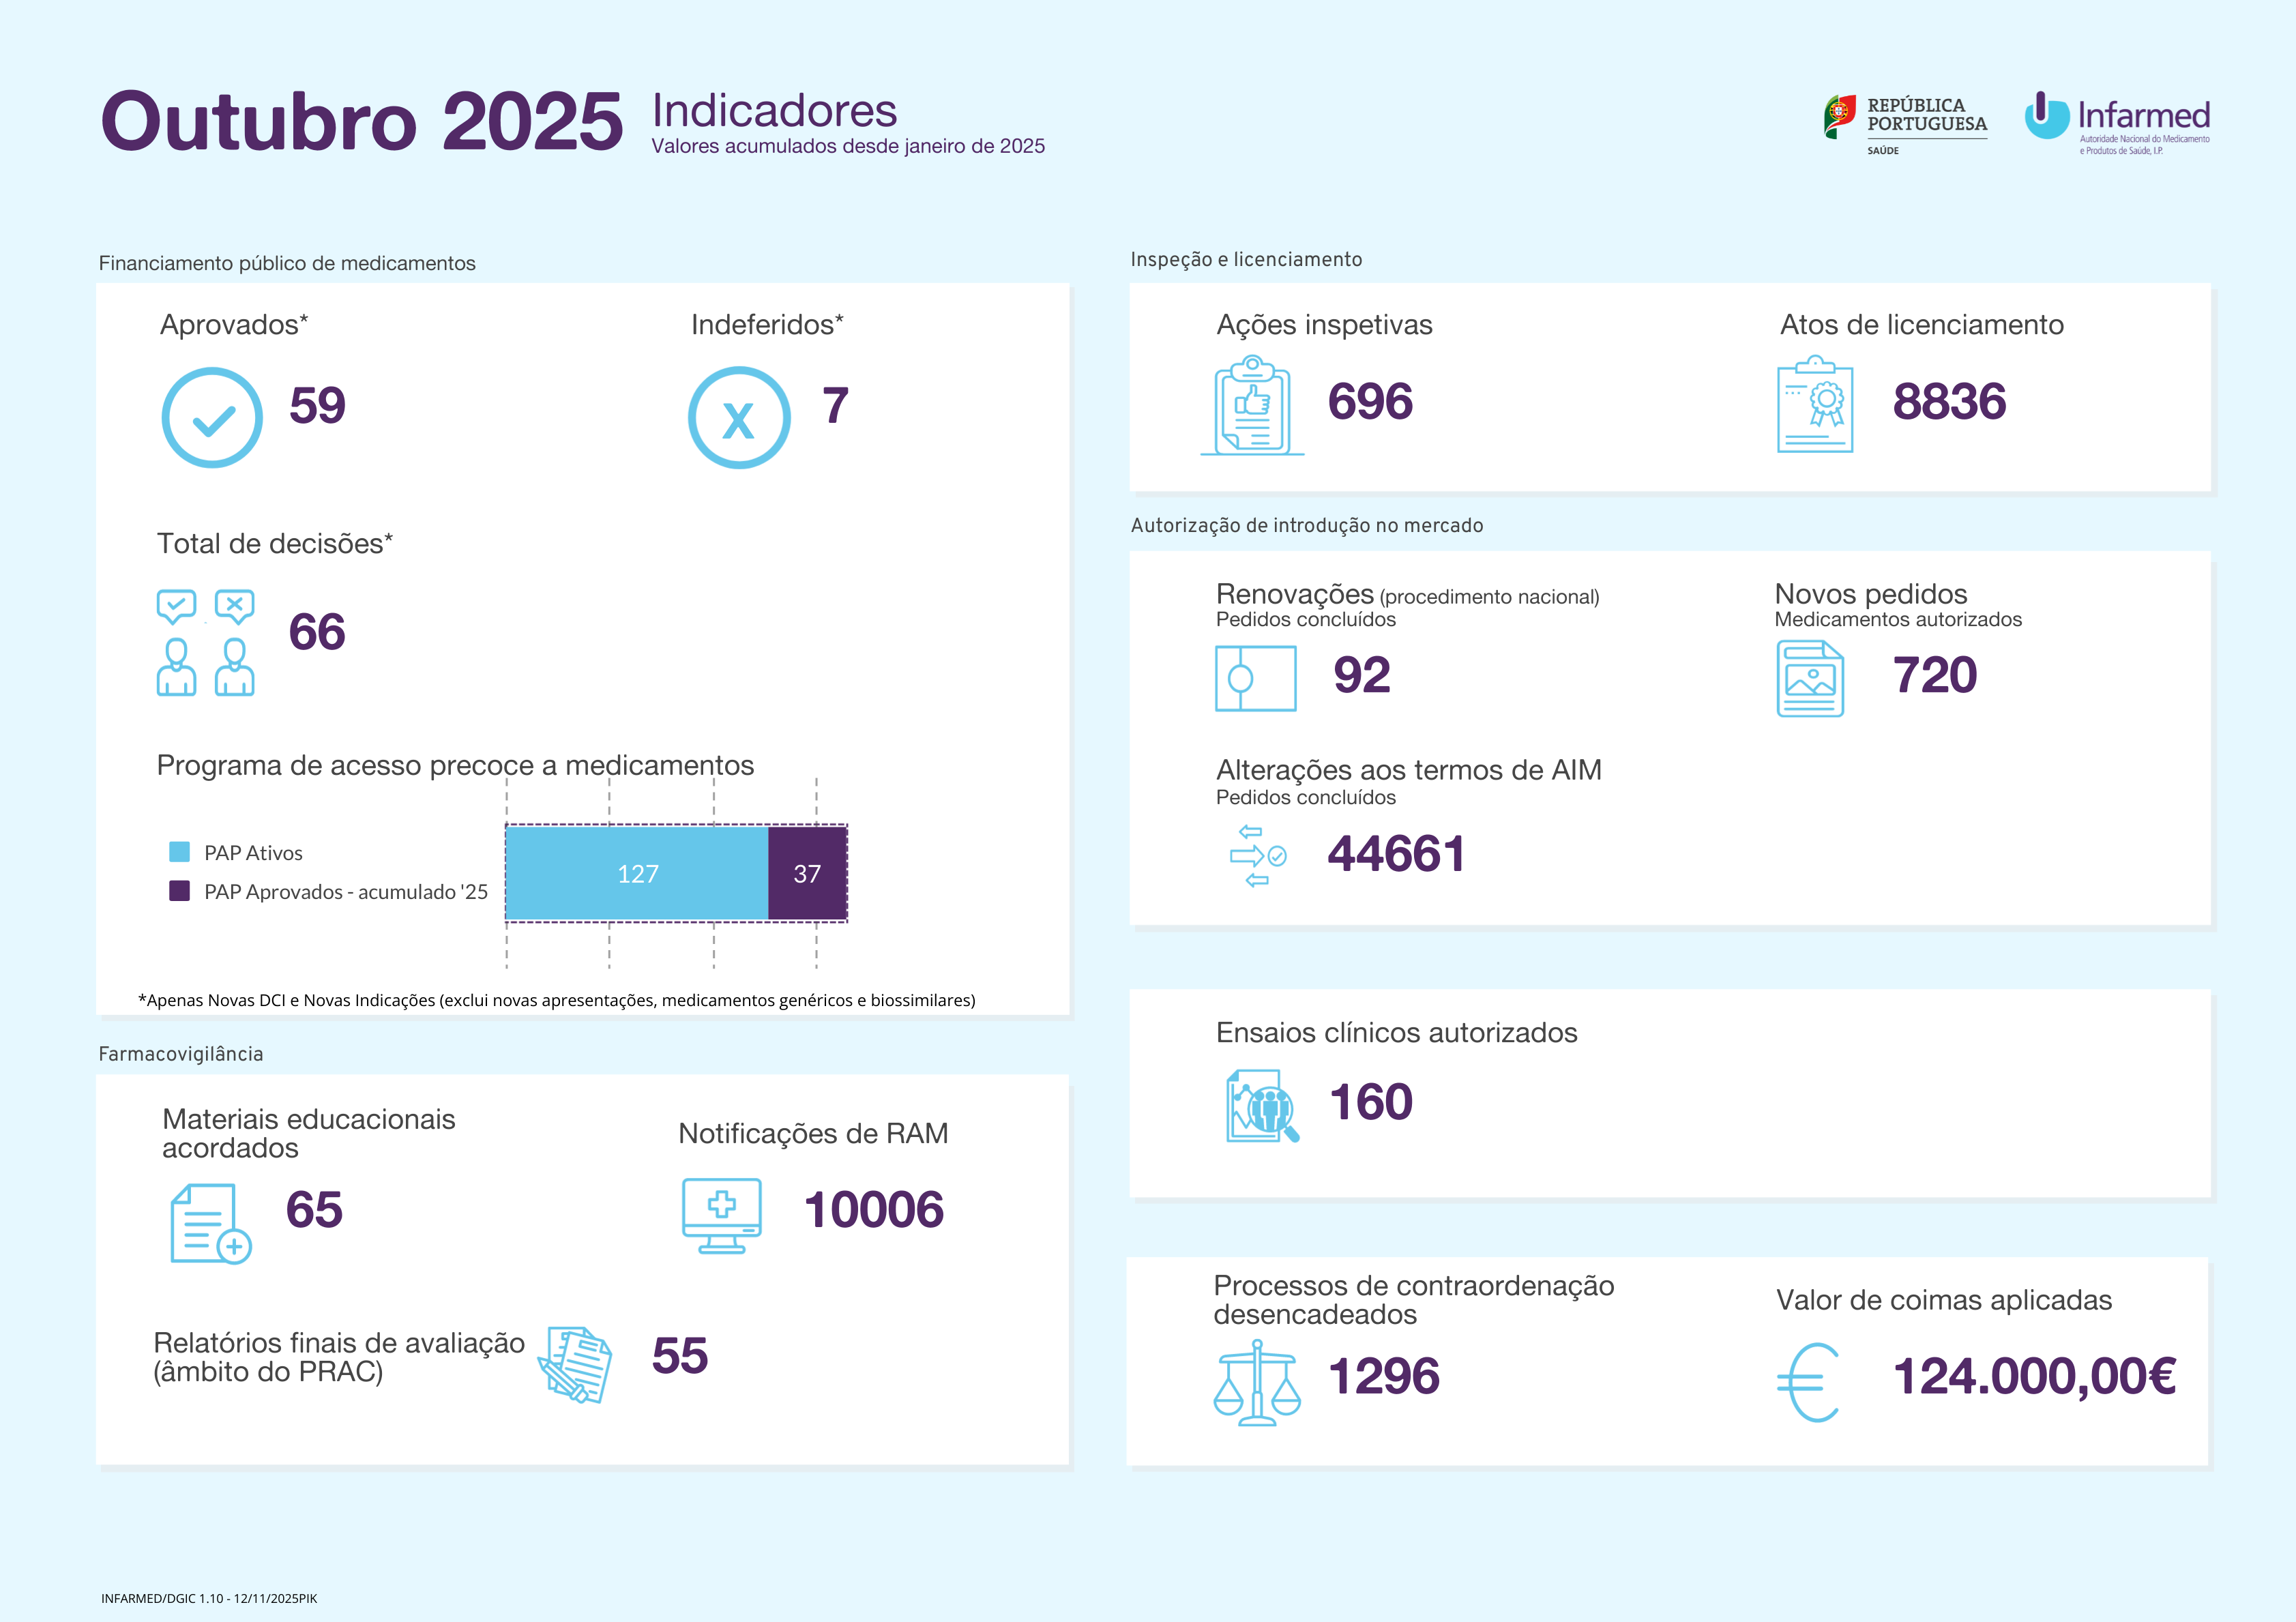Click the Indeferidos X circle icon
2296x1622 pixels.
[739, 418]
